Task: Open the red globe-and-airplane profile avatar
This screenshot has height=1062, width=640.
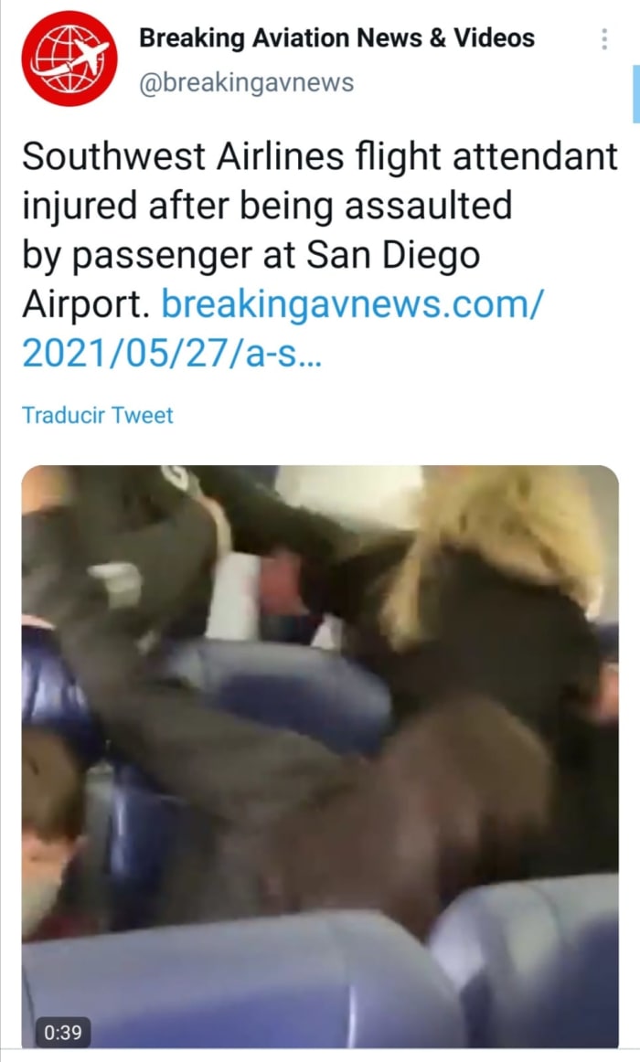Action: point(69,58)
